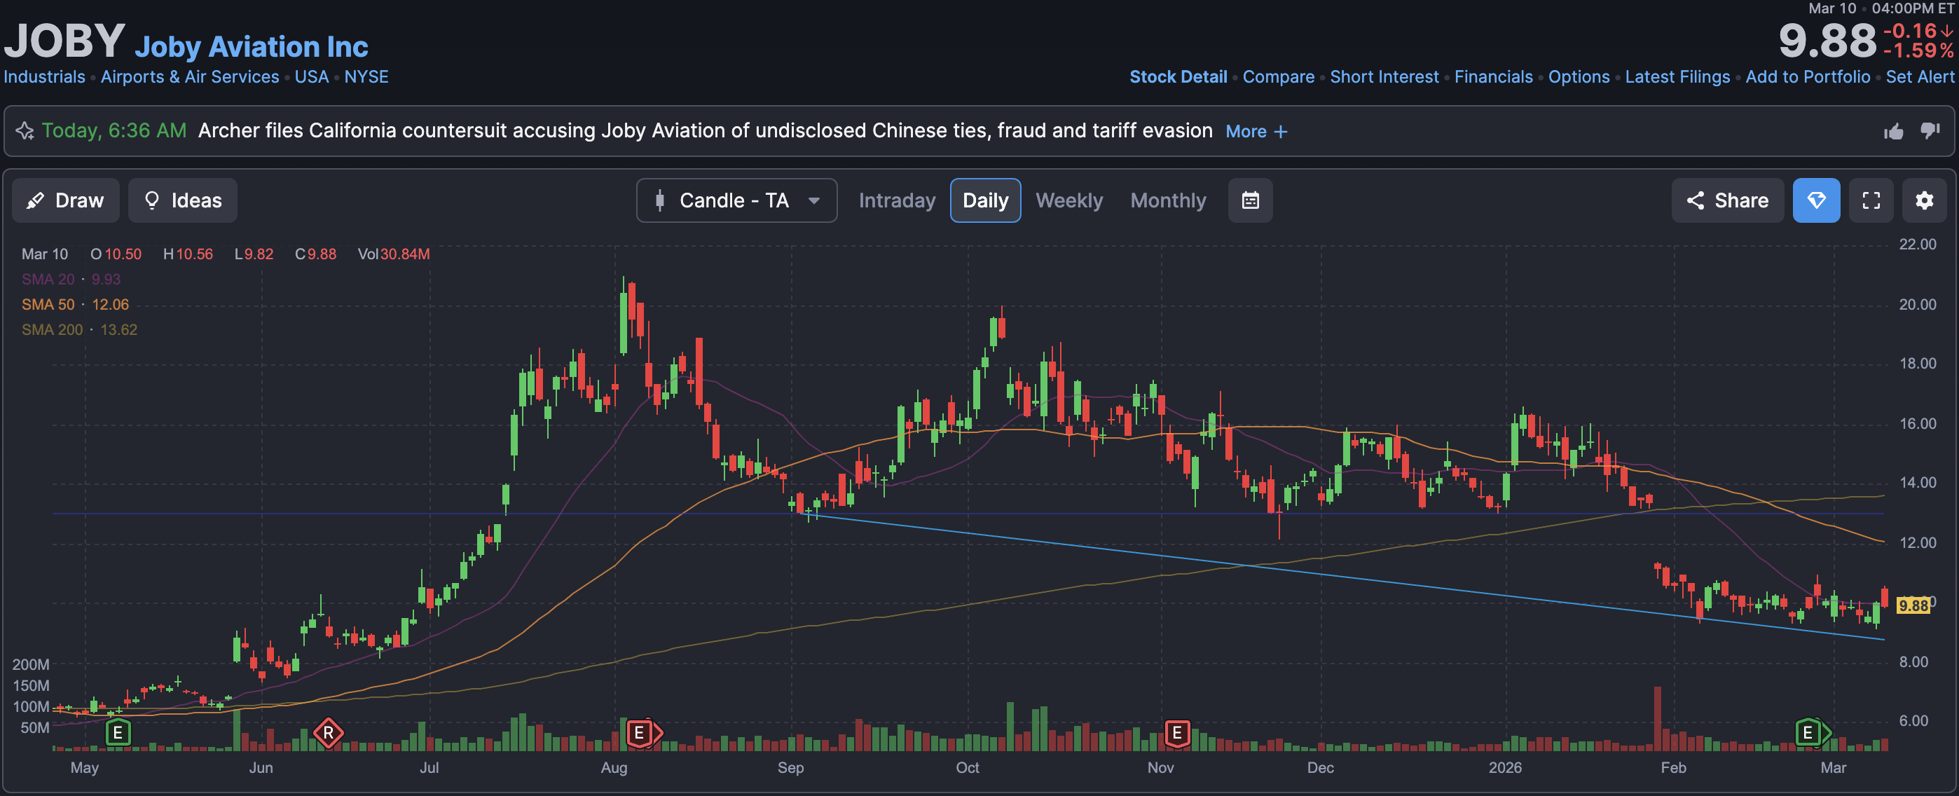The width and height of the screenshot is (1959, 796).
Task: Click the red R marker near June
Action: coord(328,733)
